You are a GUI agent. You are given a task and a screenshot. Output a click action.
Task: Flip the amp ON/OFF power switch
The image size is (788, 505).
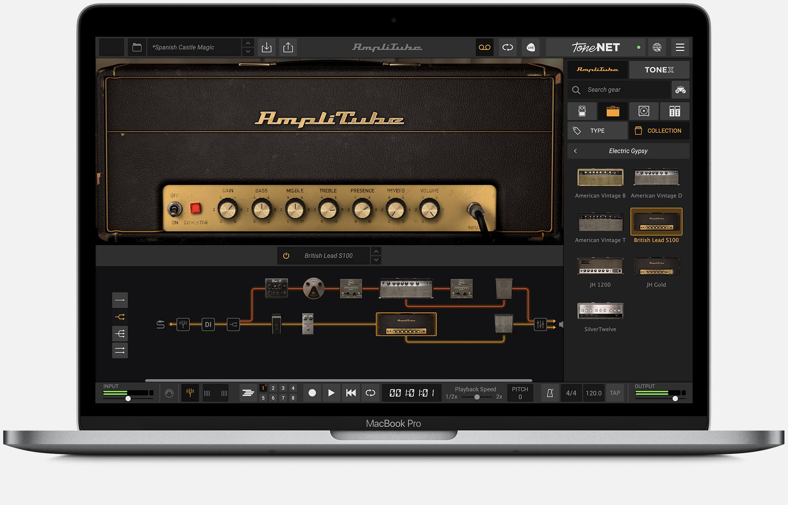(x=174, y=209)
